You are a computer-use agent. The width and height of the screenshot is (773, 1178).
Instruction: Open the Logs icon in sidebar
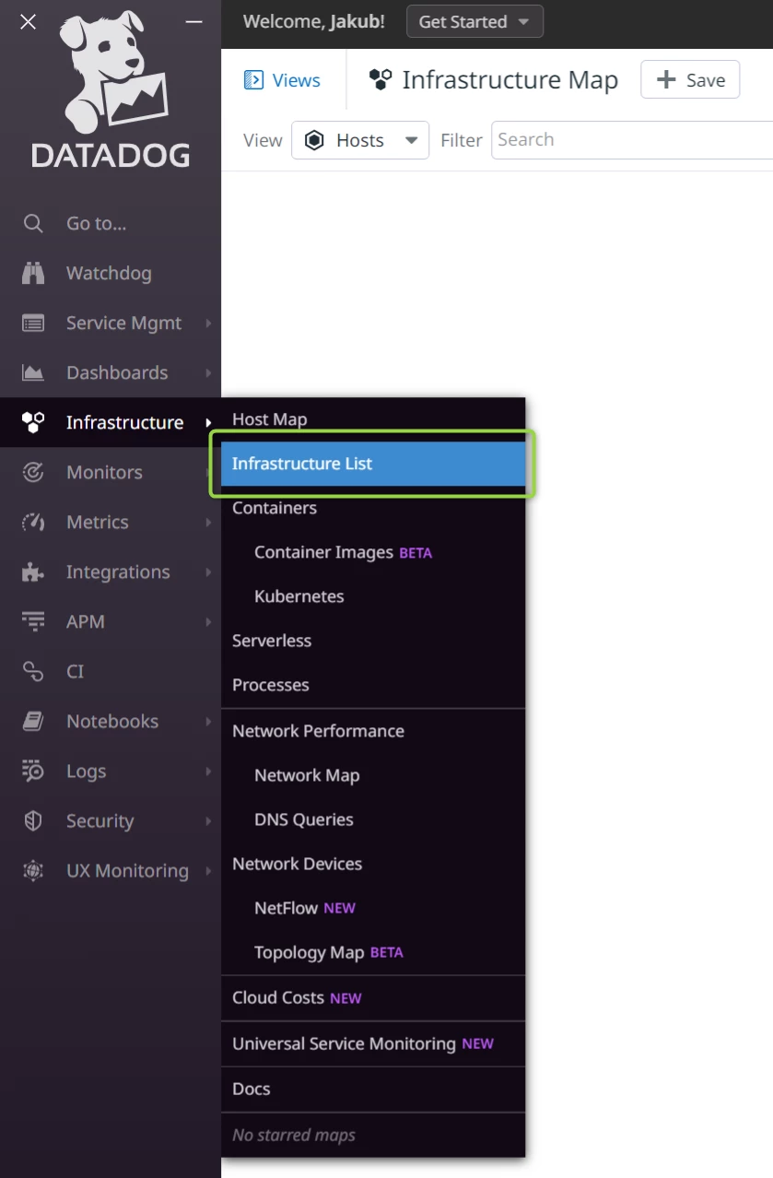[x=33, y=771]
